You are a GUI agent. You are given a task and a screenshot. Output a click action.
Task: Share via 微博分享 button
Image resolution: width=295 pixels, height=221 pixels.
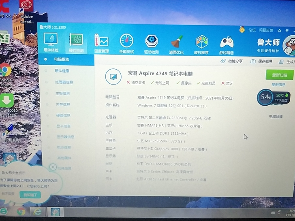232,61
